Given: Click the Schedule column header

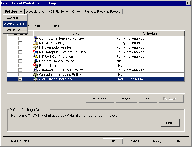Looking at the screenshot, I should pos(150,33).
